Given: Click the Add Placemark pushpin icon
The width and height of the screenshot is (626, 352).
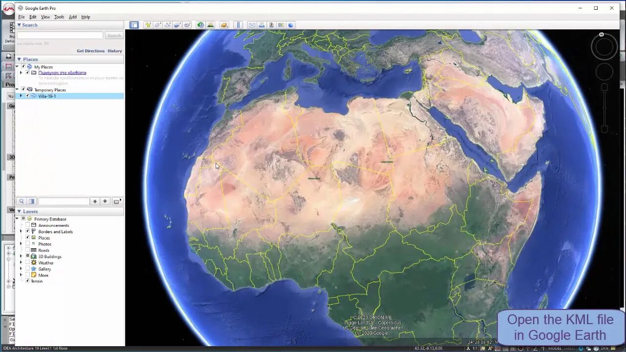Looking at the screenshot, I should [148, 25].
